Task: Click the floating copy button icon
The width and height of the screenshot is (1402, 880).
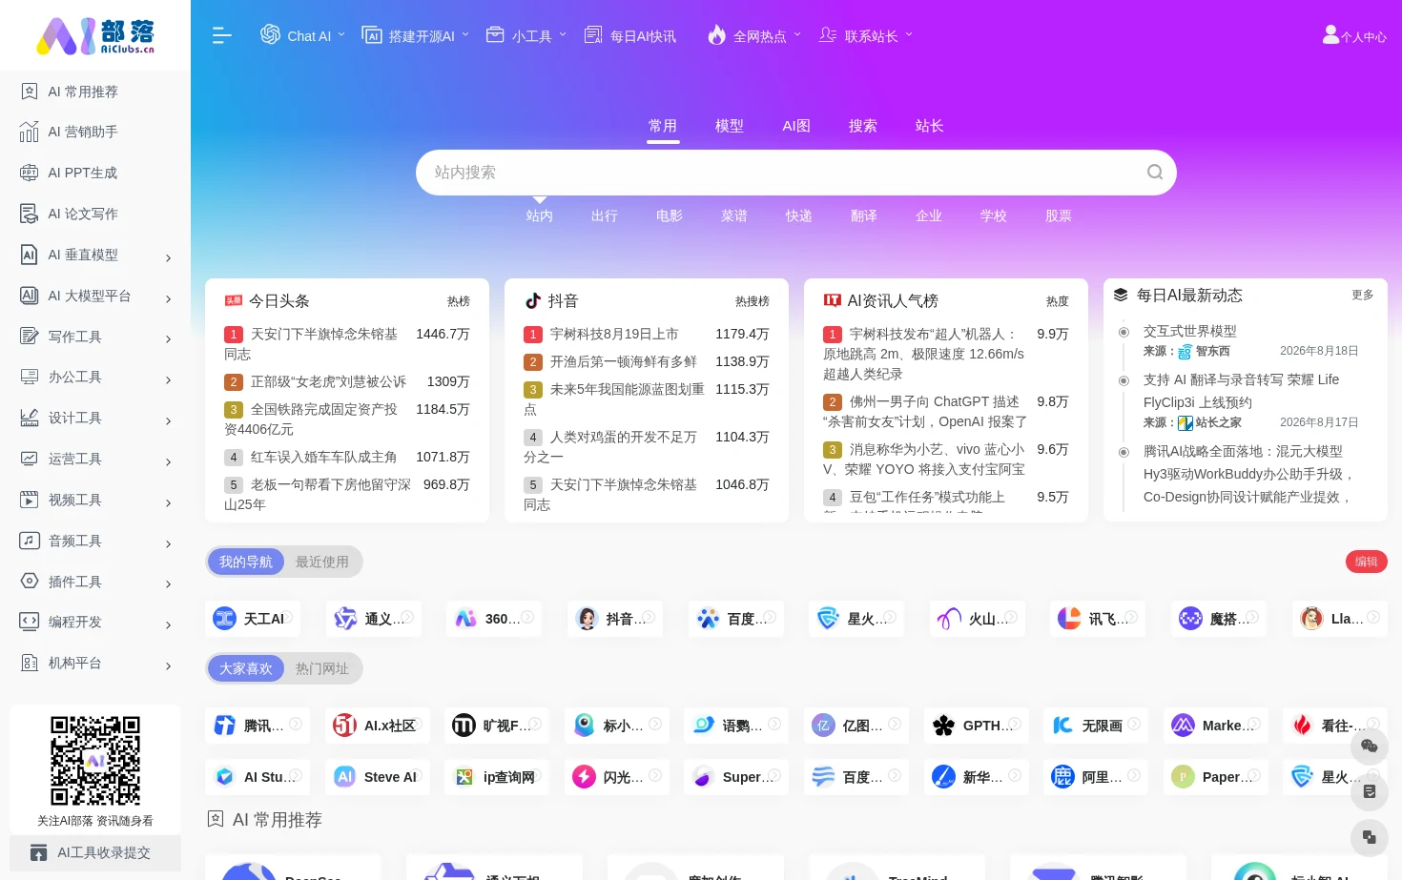Action: click(x=1370, y=837)
